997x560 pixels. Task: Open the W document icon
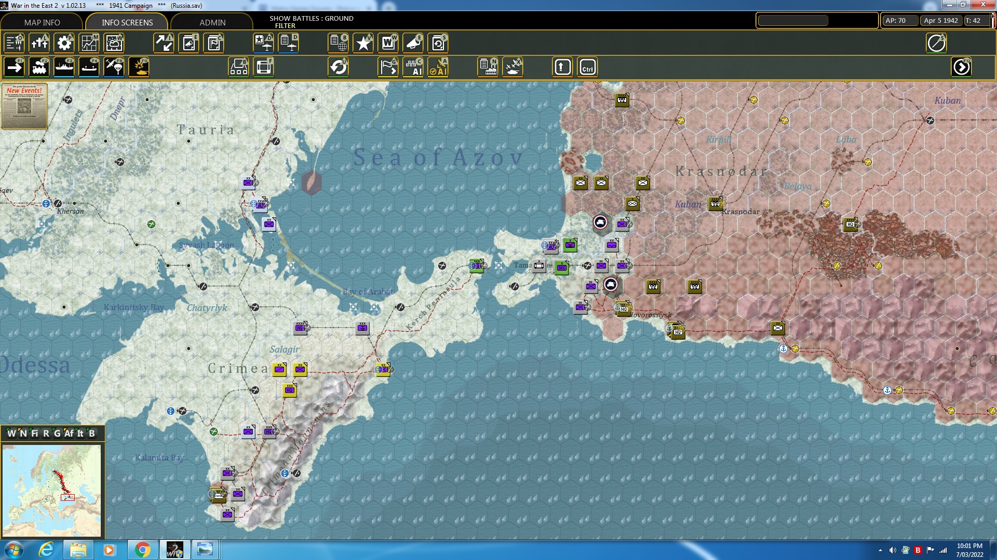tap(388, 43)
